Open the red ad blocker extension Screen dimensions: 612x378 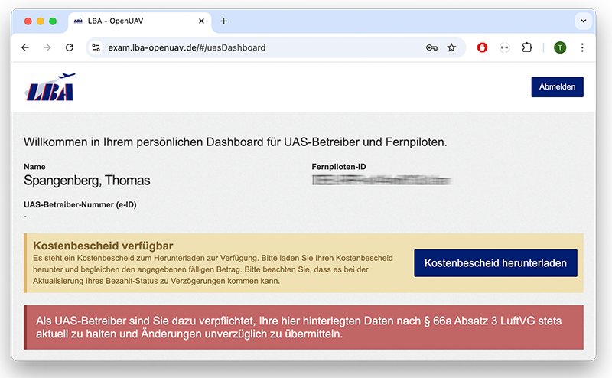point(483,47)
